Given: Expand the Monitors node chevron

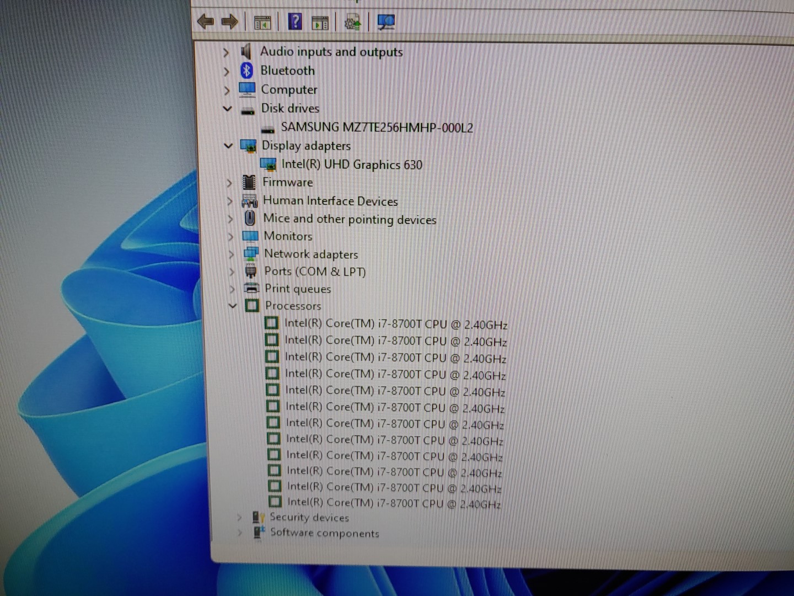Looking at the screenshot, I should [x=231, y=237].
